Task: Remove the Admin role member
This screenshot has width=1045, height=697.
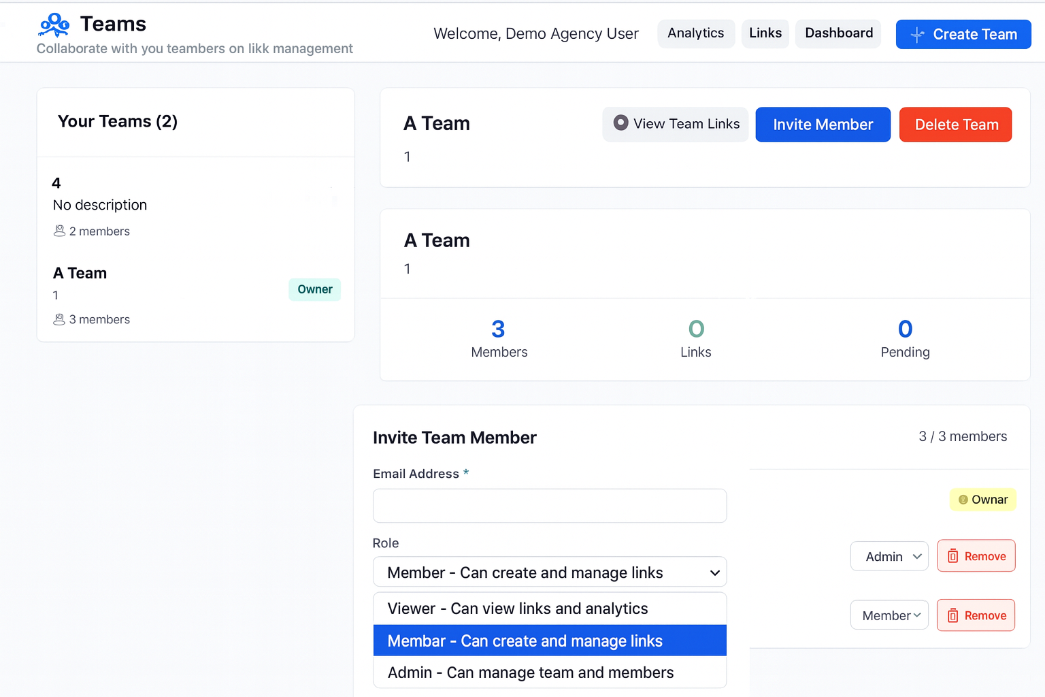Action: tap(976, 556)
